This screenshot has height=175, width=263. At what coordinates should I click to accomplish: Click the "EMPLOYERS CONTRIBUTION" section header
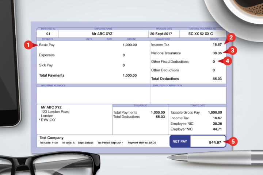167,85
